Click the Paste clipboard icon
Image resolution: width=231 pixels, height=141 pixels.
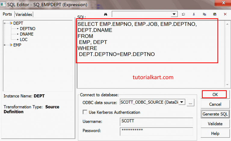point(215,14)
